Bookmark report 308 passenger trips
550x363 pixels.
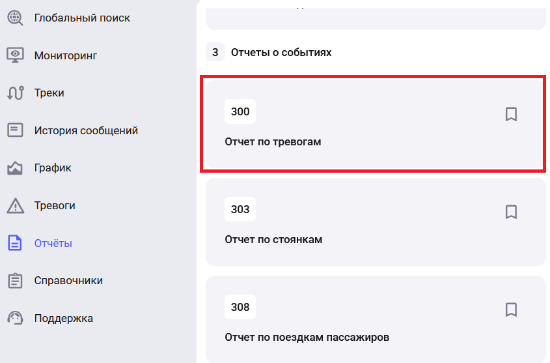(511, 309)
